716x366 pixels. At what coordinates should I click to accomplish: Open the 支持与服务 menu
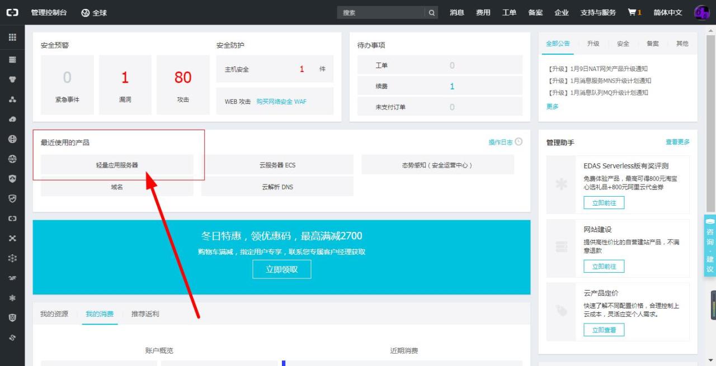598,12
